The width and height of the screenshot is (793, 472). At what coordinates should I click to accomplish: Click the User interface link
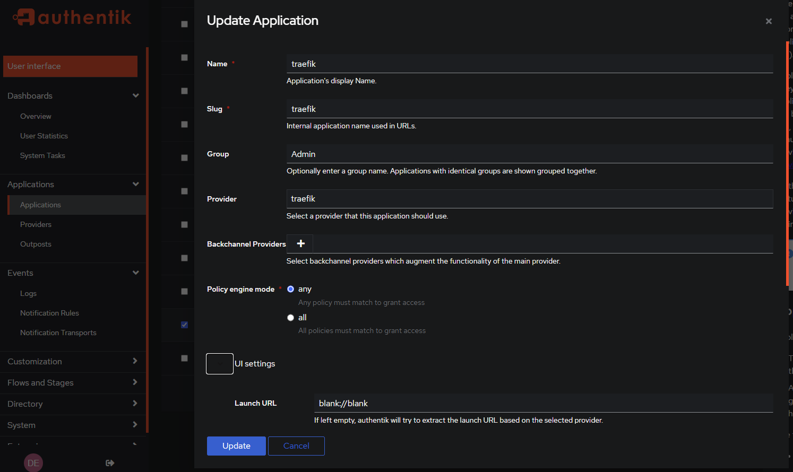(x=70, y=66)
